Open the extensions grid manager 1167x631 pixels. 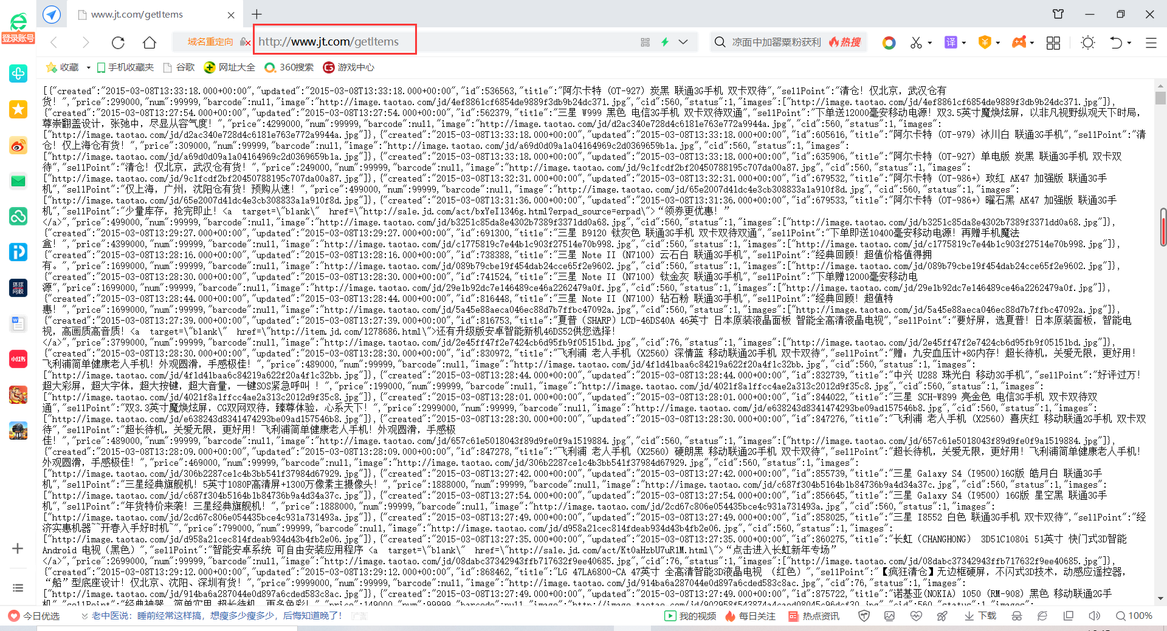coord(1053,43)
